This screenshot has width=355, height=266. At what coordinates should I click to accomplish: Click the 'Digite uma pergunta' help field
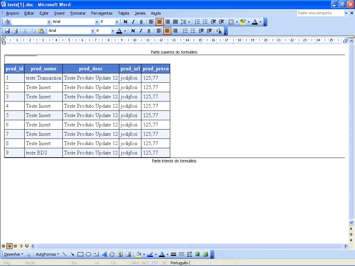320,13
